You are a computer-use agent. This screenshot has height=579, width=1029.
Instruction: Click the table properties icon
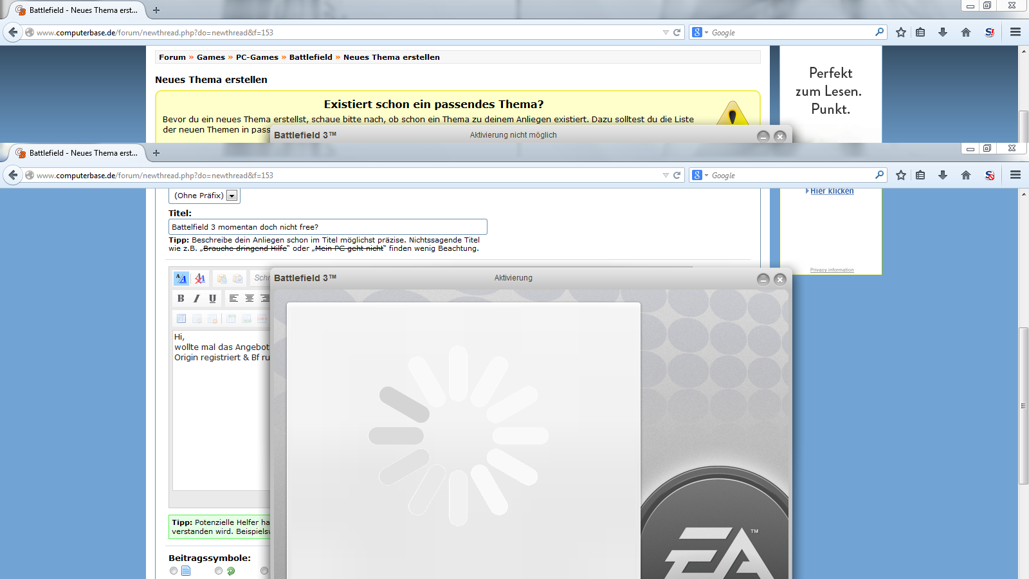tap(197, 318)
